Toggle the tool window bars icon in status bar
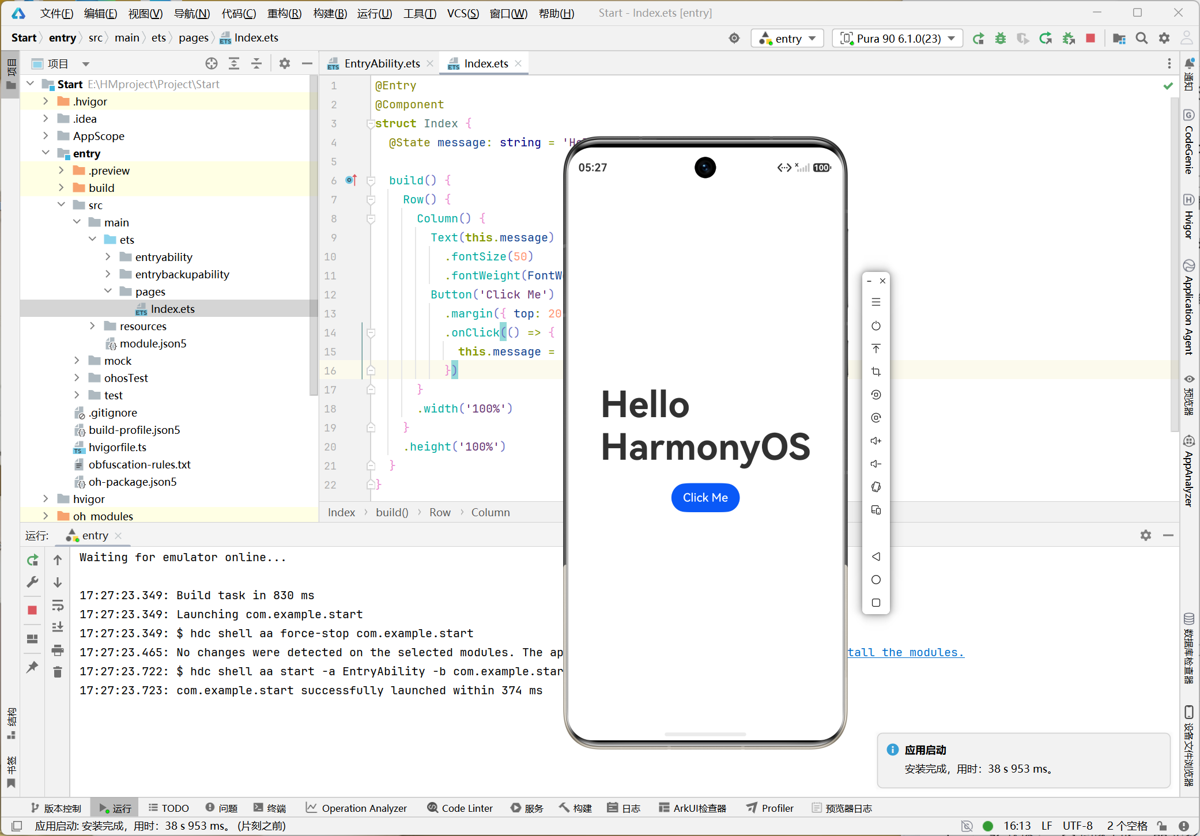Screen dimensions: 1200x836 coord(17,826)
